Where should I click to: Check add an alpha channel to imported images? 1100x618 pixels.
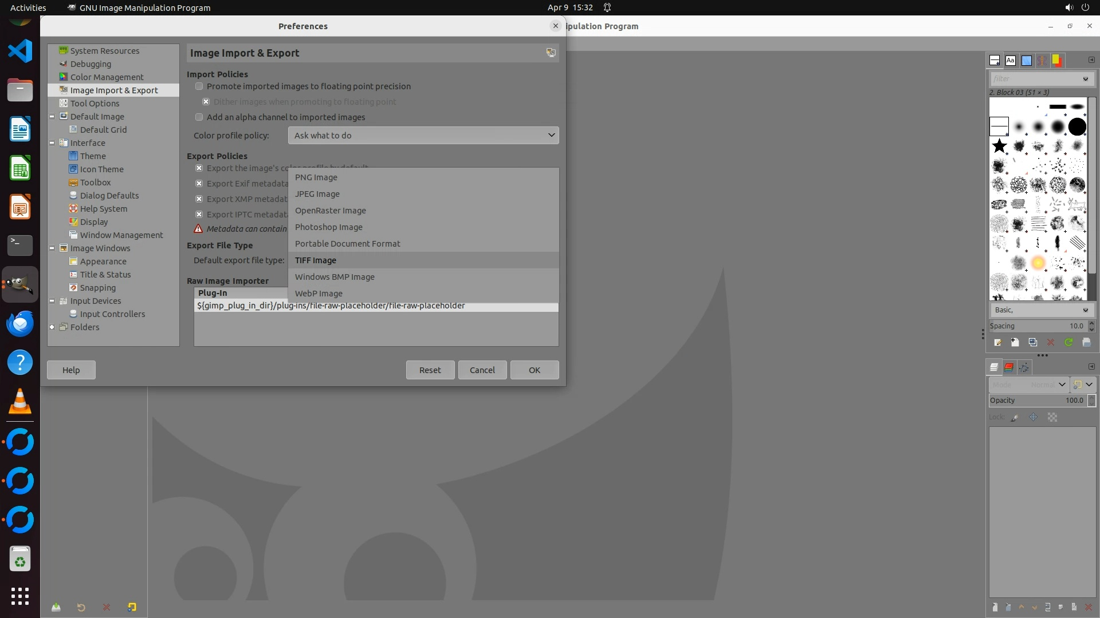coord(199,117)
